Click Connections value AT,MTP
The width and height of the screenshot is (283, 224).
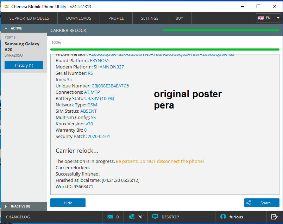tap(92, 92)
